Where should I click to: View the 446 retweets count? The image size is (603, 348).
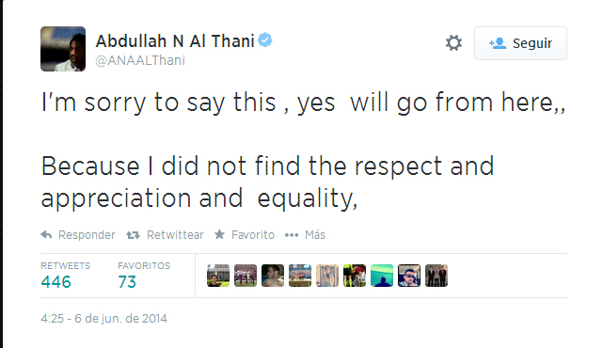56,282
